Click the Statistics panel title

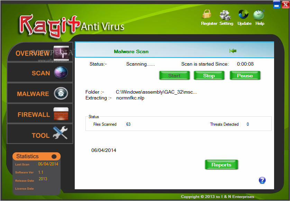click(27, 156)
